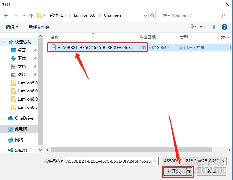Click sidebar scroll down arrow
Screen dimensions: 233x180
pos(40,150)
